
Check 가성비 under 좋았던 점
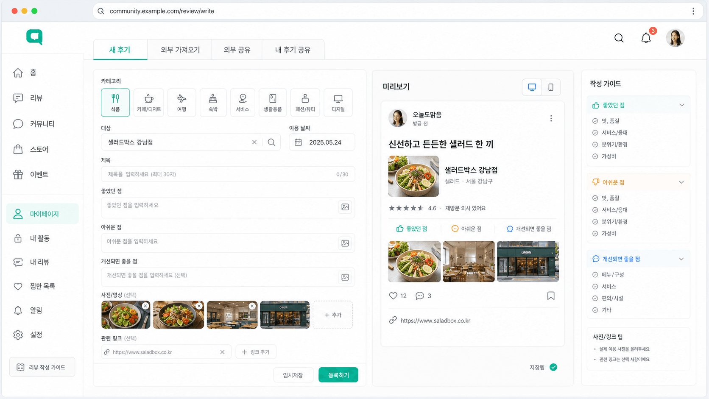click(x=595, y=156)
